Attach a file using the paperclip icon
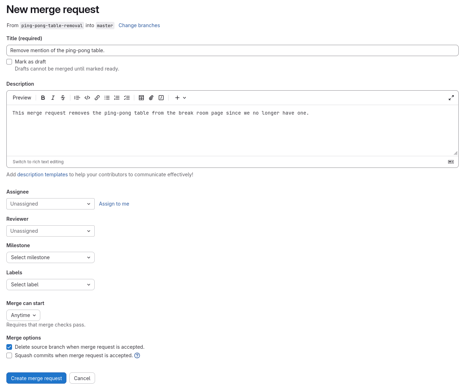 coord(151,98)
